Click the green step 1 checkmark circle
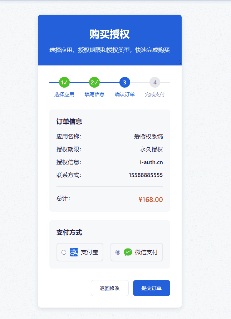Image resolution: width=231 pixels, height=319 pixels. [x=64, y=82]
